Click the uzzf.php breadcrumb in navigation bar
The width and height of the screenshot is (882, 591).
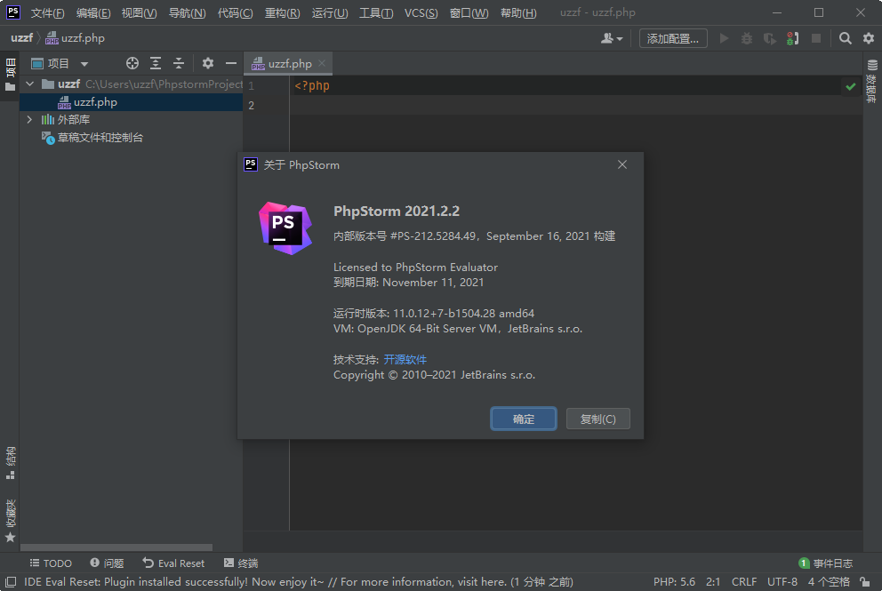pos(76,38)
